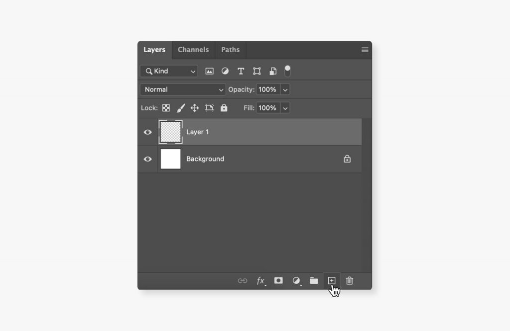Create a new group folder
The image size is (510, 331).
click(314, 281)
